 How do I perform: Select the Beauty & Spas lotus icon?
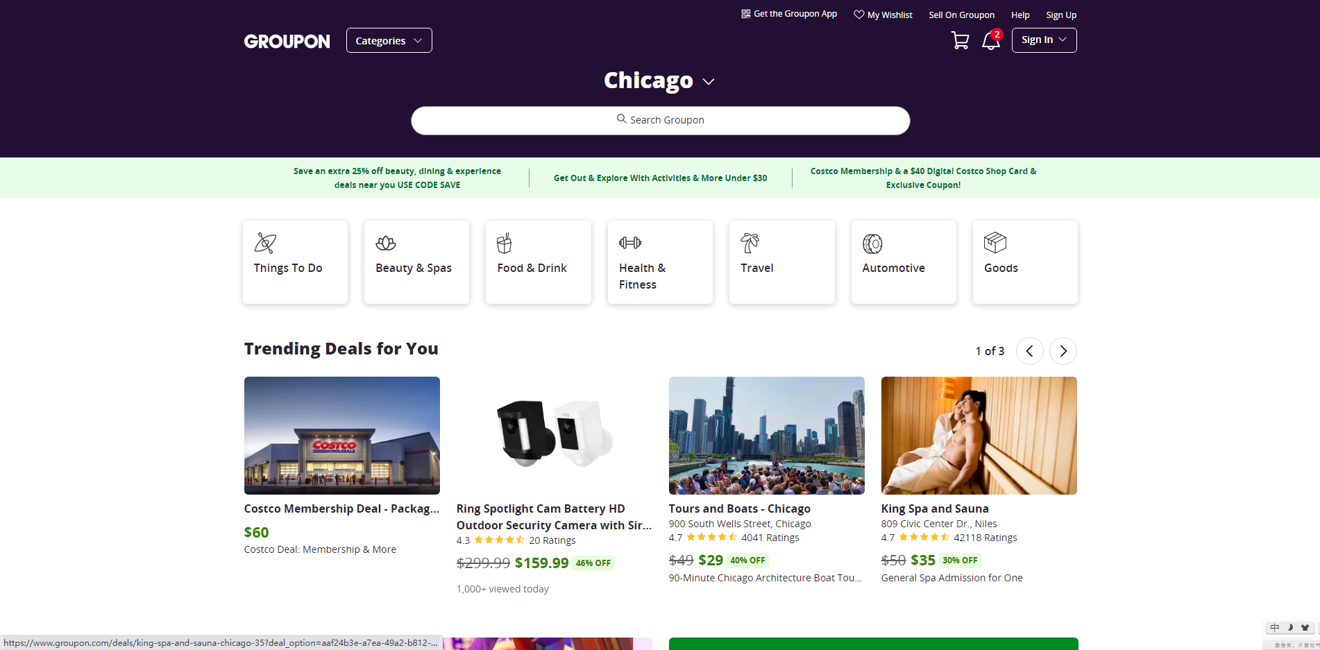(386, 243)
